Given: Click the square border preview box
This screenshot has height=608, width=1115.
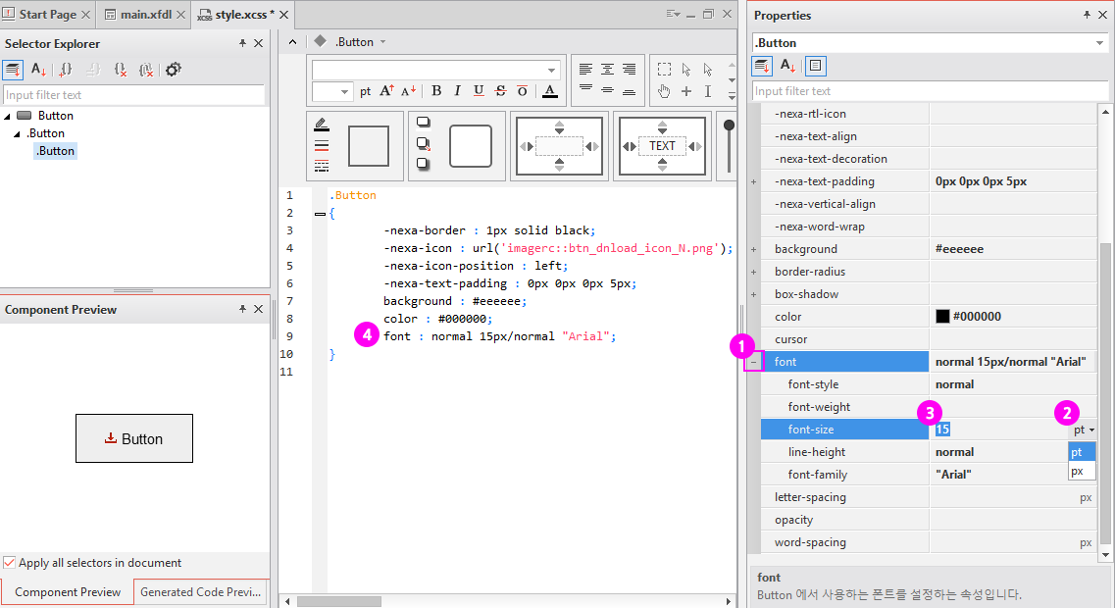Looking at the screenshot, I should (x=369, y=146).
